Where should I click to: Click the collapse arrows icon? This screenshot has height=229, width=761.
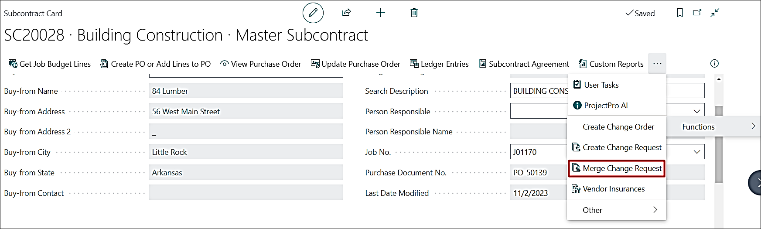[x=714, y=13]
